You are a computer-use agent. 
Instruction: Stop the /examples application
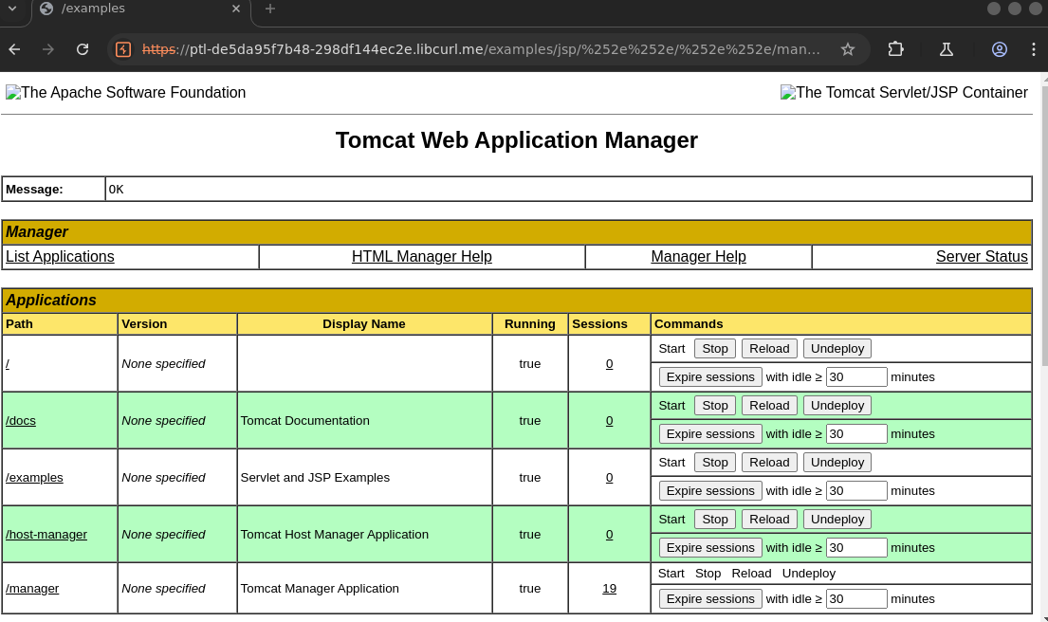[x=714, y=462]
